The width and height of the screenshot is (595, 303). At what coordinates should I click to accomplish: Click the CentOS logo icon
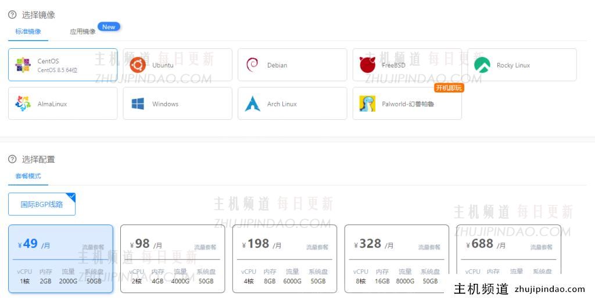point(23,65)
